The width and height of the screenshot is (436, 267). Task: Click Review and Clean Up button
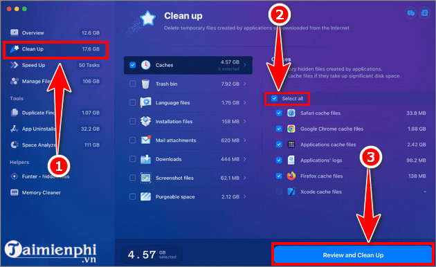pos(353,255)
